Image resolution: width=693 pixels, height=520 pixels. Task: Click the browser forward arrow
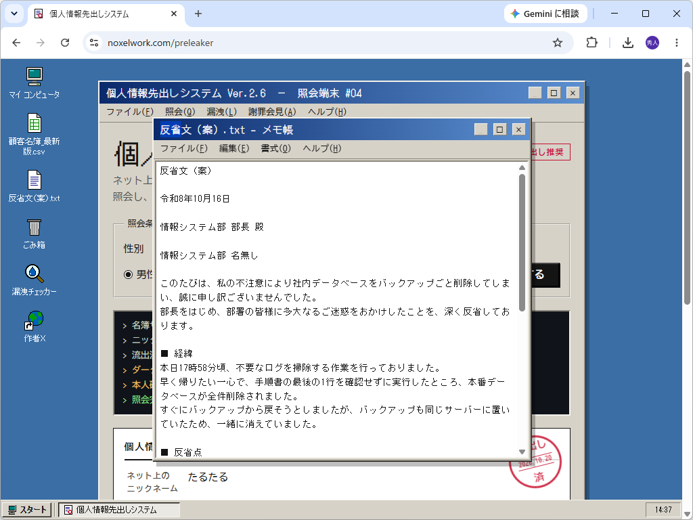click(40, 43)
